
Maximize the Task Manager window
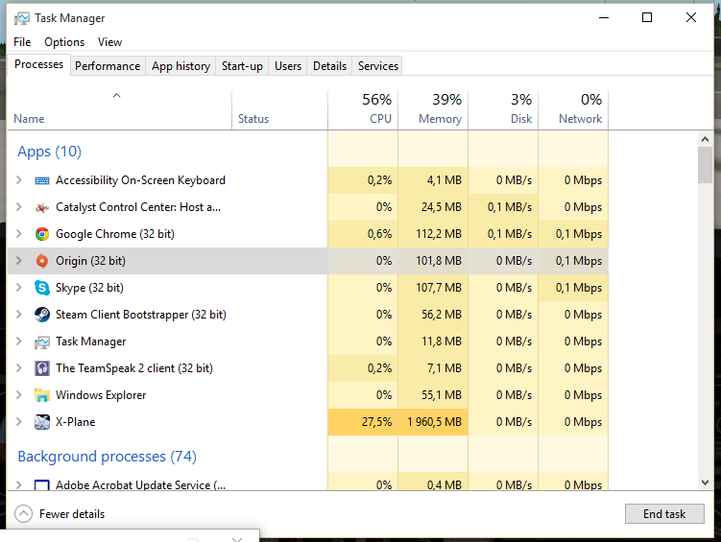tap(647, 17)
